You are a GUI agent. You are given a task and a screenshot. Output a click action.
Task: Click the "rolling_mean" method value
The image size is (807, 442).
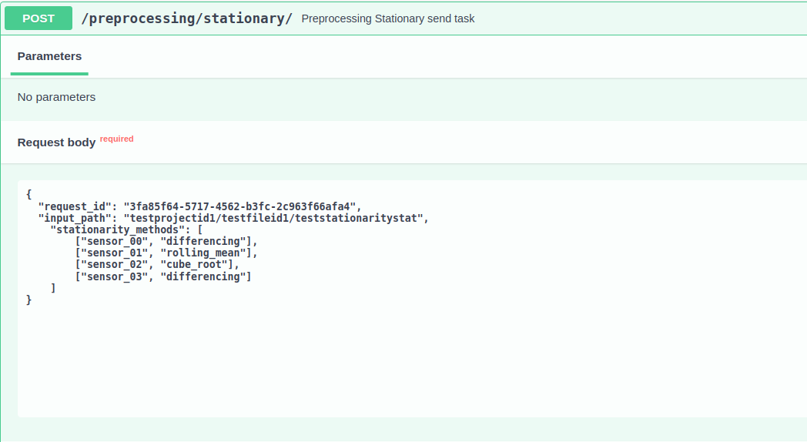[x=207, y=253]
